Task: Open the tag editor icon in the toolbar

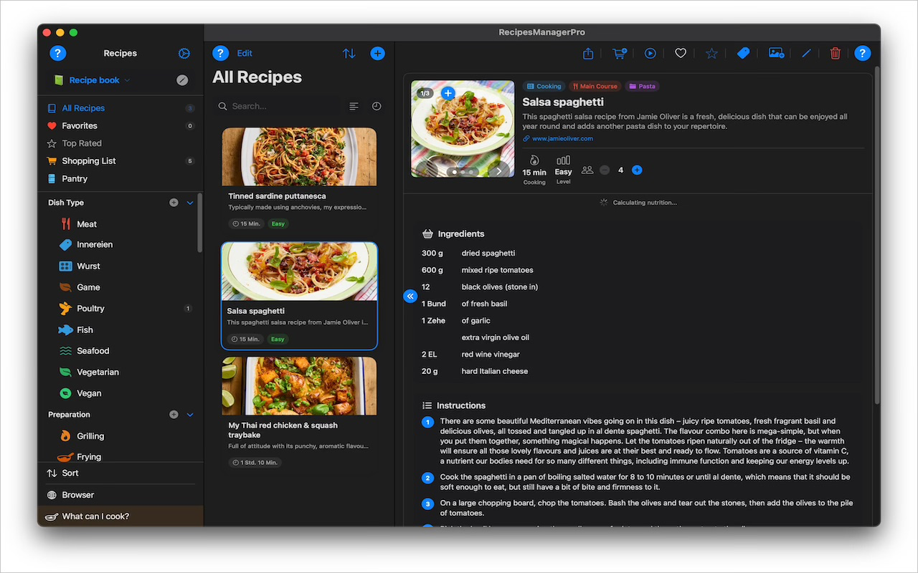Action: 743,53
